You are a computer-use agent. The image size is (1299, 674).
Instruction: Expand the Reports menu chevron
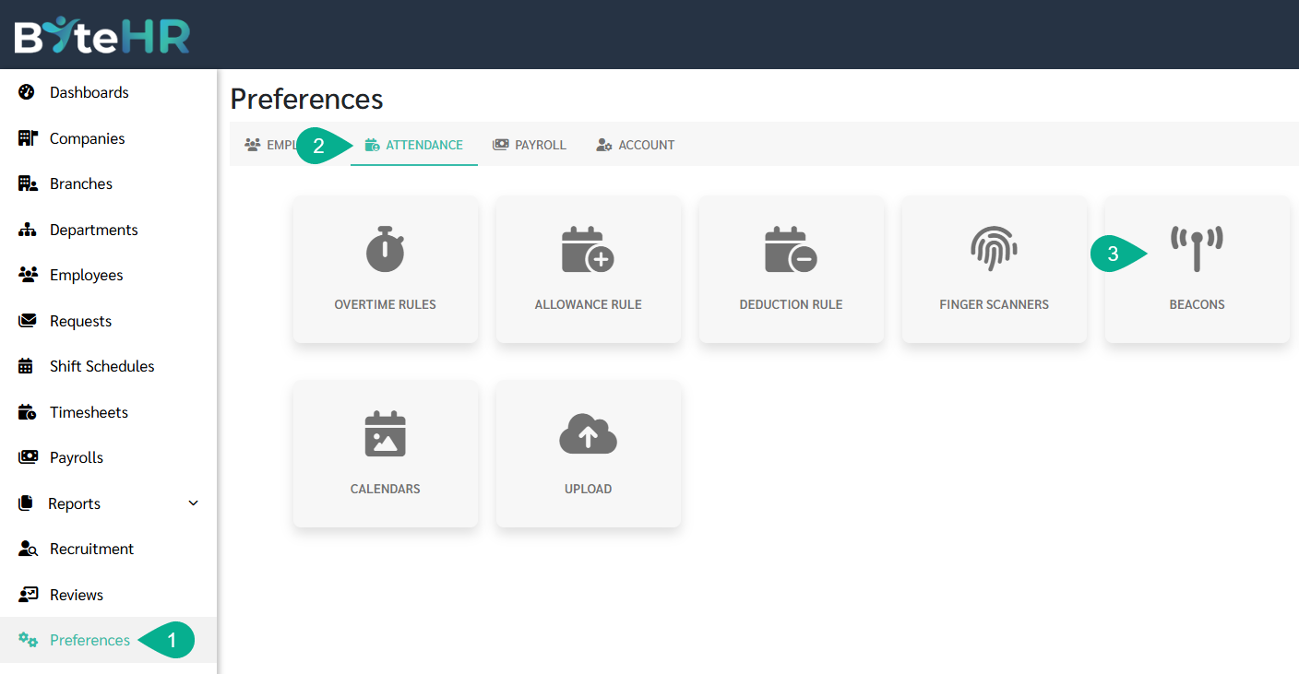tap(193, 503)
